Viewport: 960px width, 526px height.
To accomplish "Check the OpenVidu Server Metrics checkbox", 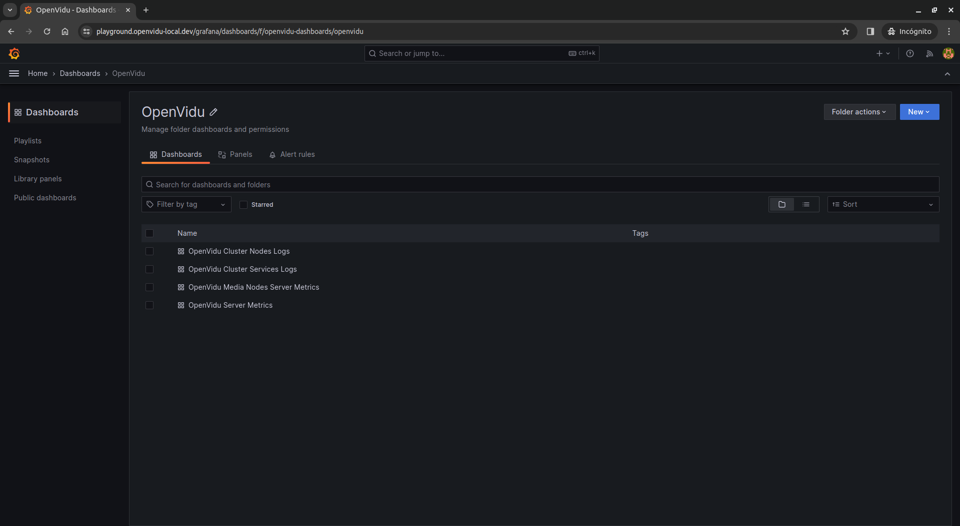I will click(149, 305).
